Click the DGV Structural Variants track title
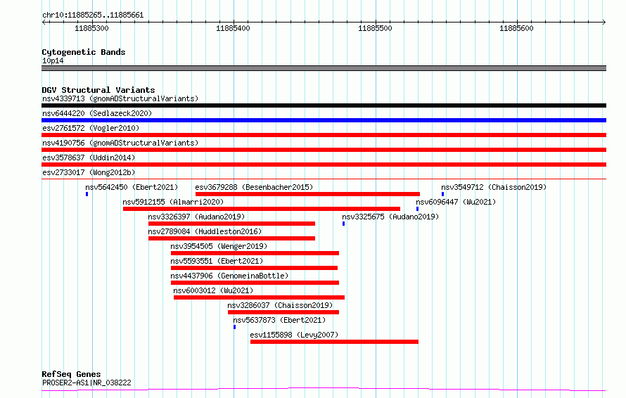The width and height of the screenshot is (626, 398). 98,90
